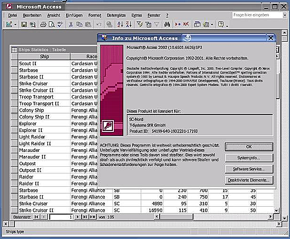Click the record number field
The image size is (290, 239).
coord(61,217)
